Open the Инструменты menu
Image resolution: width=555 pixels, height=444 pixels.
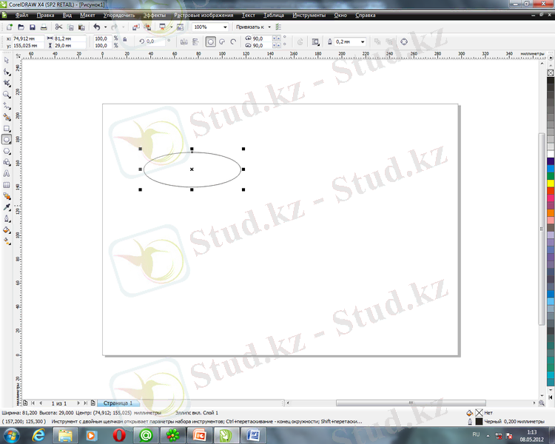click(x=309, y=16)
